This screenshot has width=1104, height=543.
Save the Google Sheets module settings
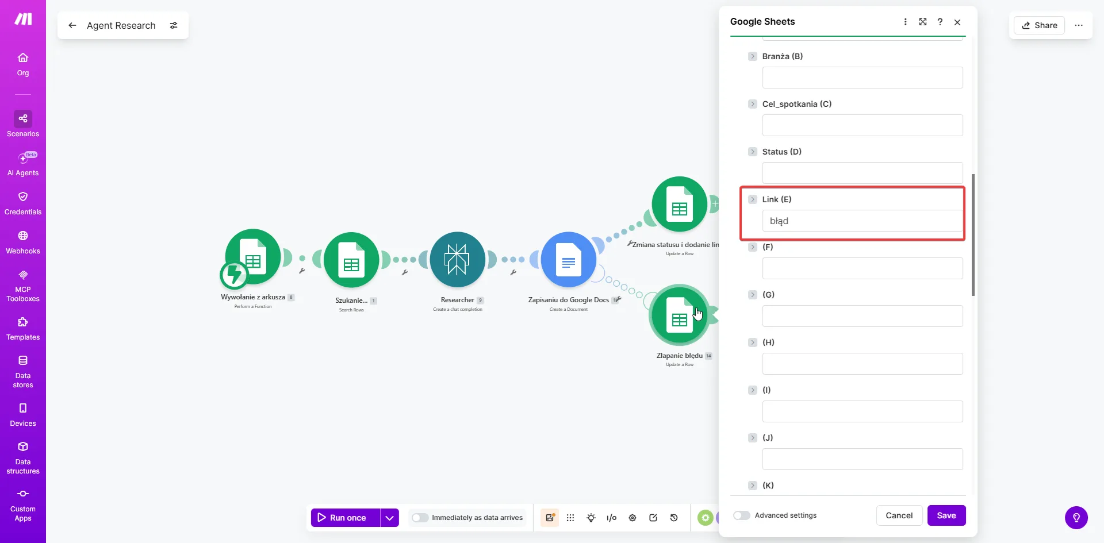(x=946, y=515)
